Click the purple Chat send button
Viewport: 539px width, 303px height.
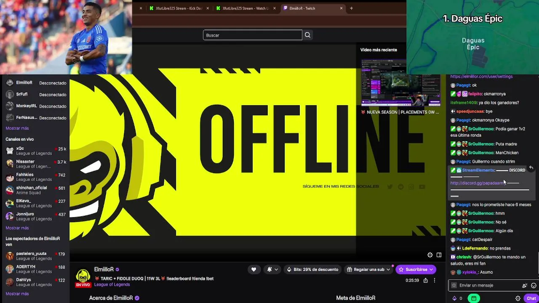coord(531,298)
